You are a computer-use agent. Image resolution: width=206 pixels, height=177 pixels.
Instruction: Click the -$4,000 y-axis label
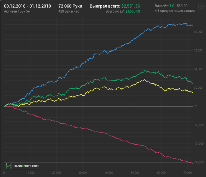pos(199,144)
